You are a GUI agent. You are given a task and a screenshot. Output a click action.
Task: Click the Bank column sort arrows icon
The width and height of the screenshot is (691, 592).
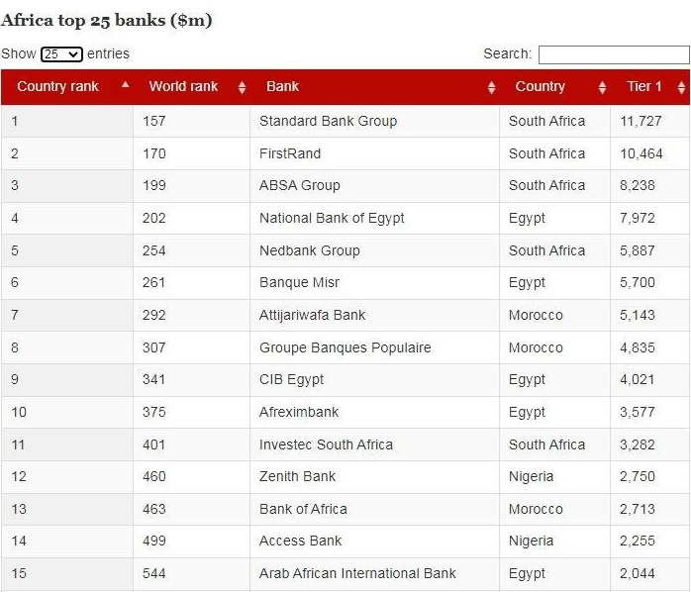coord(492,87)
